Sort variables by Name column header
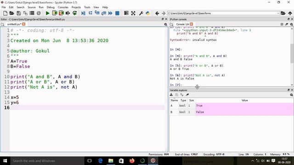This screenshot has height=165, width=294. click(174, 100)
